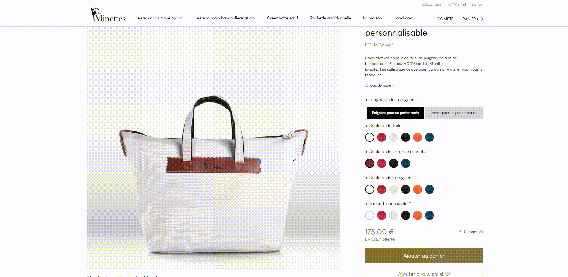Click the tote bag product image

coord(214,147)
